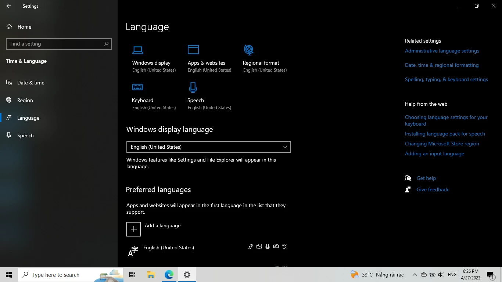This screenshot has height=282, width=502.
Task: Click the plus icon to add a language
Action: (x=134, y=229)
